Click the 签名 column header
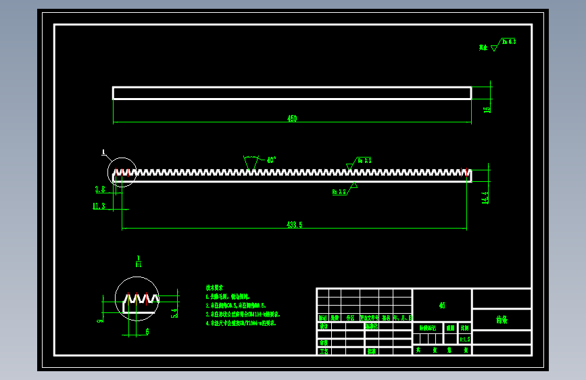This screenshot has height=380, width=586. 386,318
